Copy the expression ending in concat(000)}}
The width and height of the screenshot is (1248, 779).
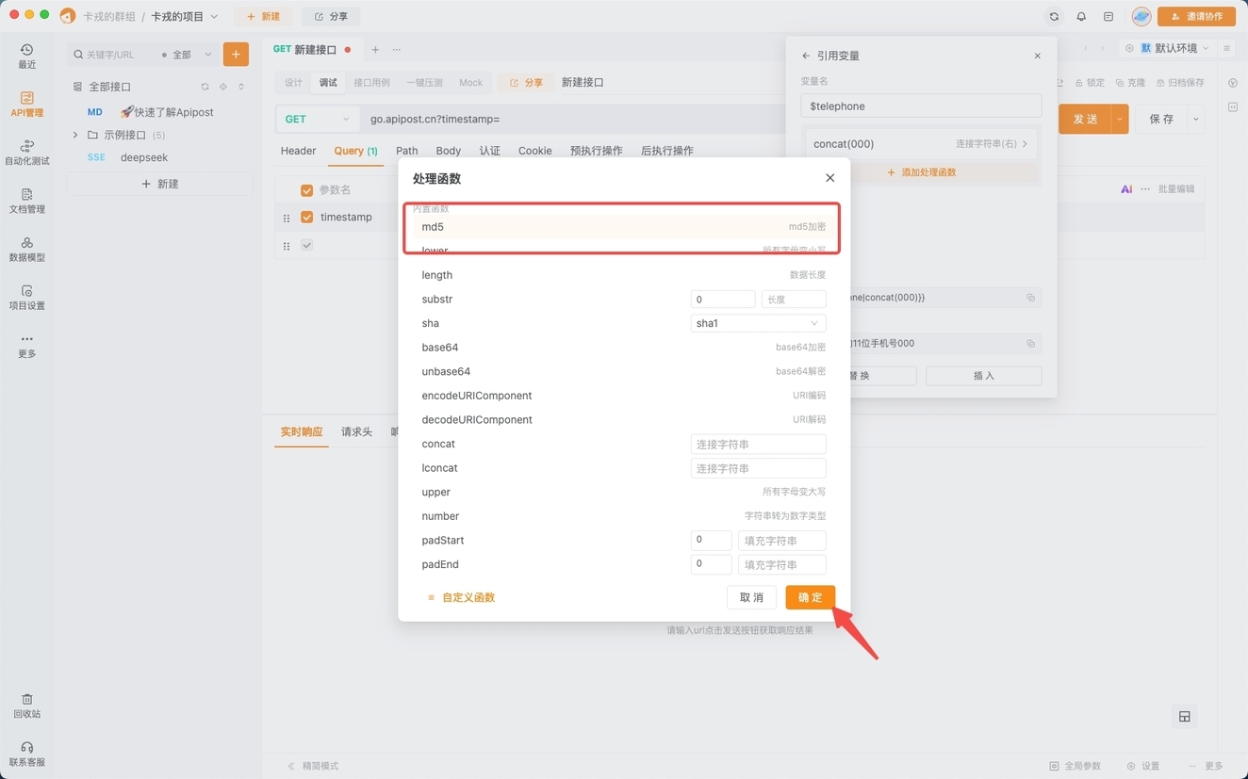[1030, 298]
